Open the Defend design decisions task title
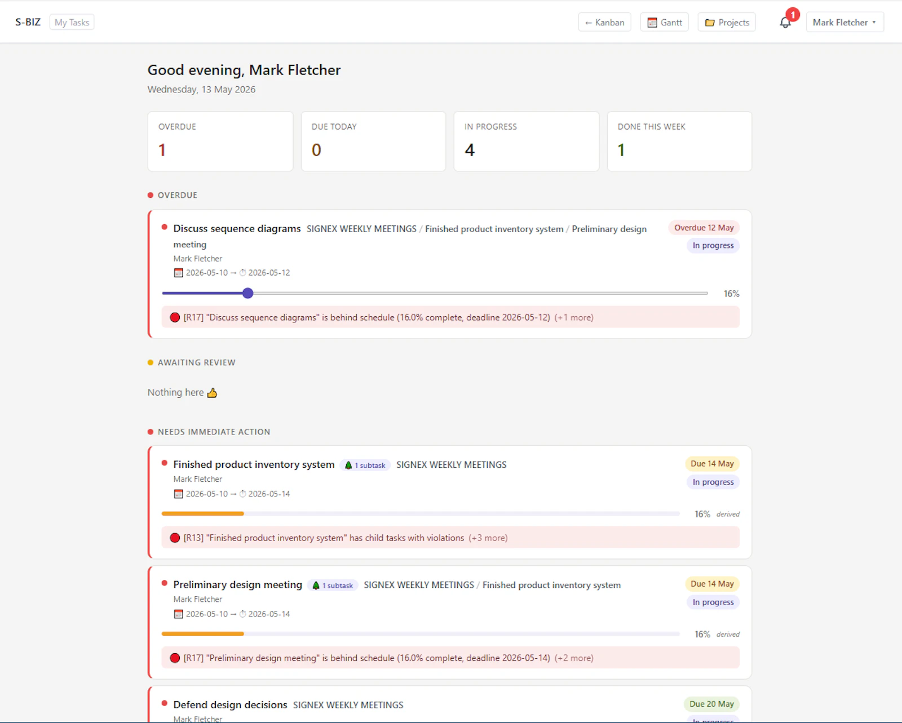The image size is (902, 723). point(230,704)
